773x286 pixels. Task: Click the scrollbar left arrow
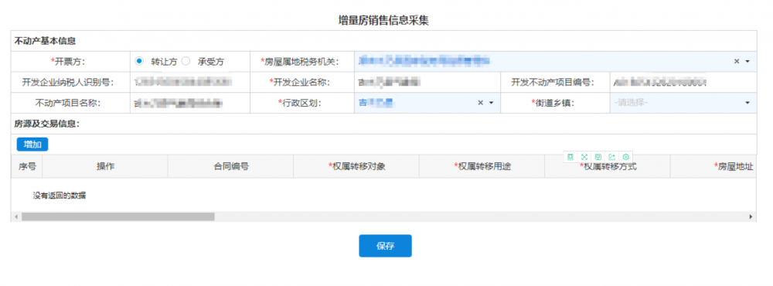[x=15, y=216]
